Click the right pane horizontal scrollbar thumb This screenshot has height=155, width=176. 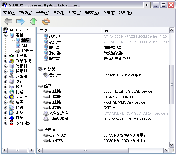85,150
